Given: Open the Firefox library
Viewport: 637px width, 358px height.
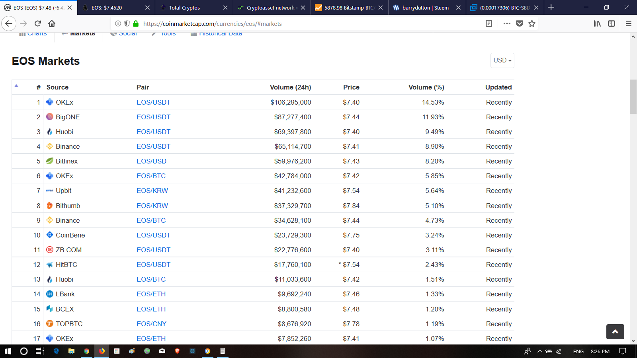Looking at the screenshot, I should (x=597, y=23).
